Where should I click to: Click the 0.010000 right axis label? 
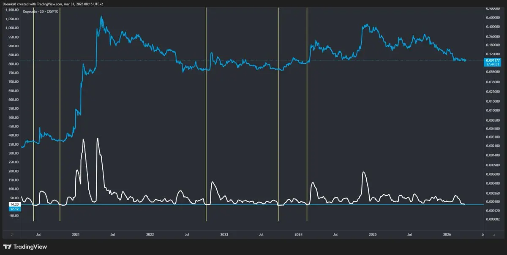click(x=493, y=111)
